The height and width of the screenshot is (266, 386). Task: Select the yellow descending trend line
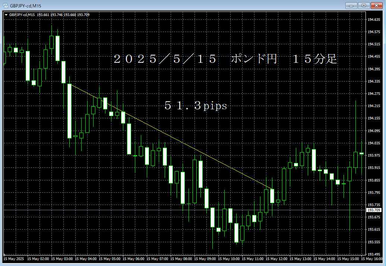coord(172,137)
